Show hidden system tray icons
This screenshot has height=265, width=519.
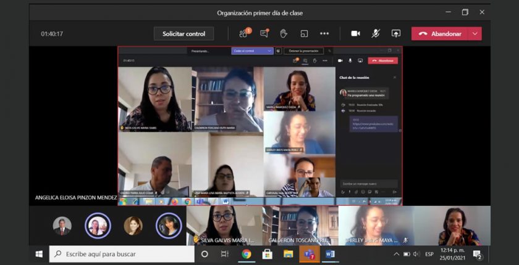[x=396, y=254]
